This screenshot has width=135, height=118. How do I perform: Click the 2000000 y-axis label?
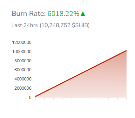(x=23, y=88)
